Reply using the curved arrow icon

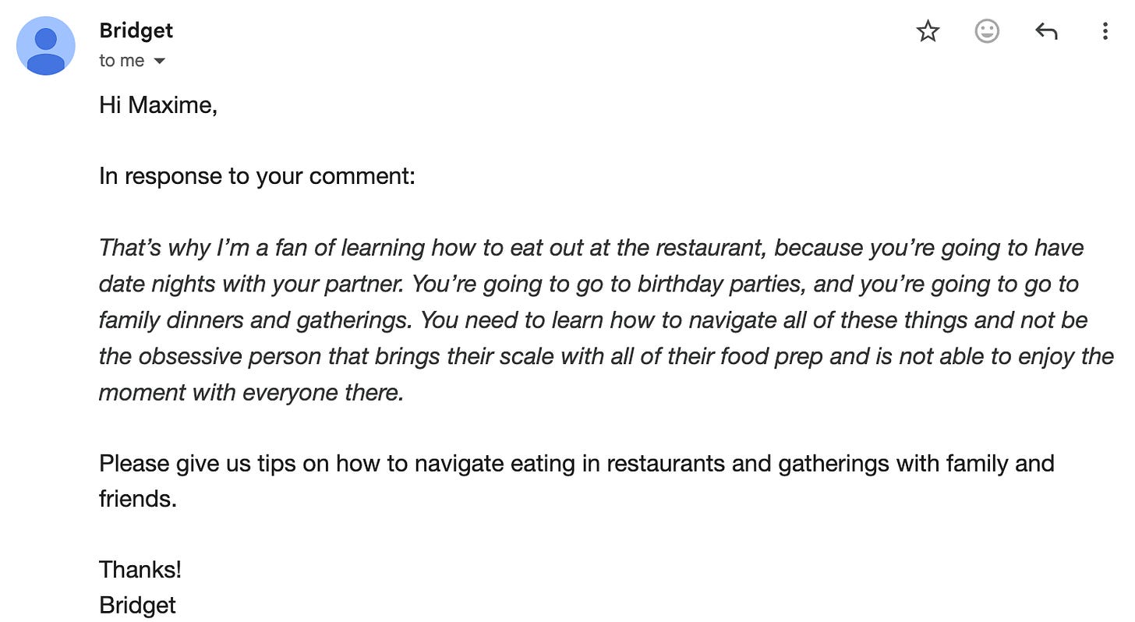[1046, 31]
